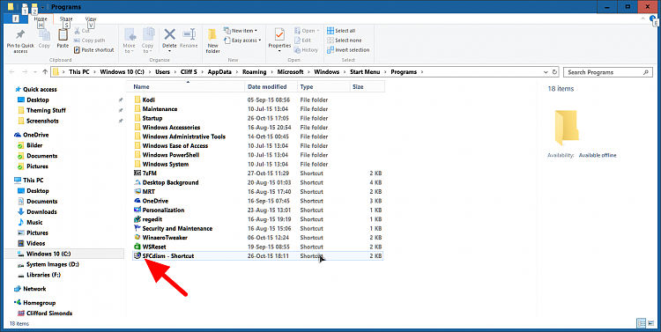Open Music under This PC

point(34,223)
